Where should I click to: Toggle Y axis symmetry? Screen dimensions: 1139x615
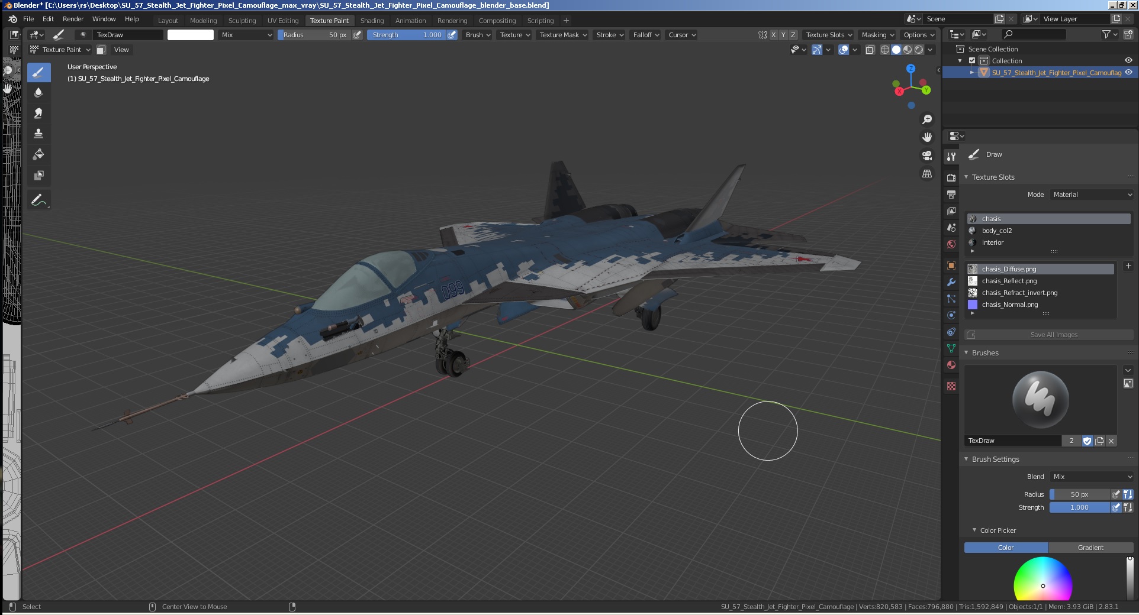783,35
